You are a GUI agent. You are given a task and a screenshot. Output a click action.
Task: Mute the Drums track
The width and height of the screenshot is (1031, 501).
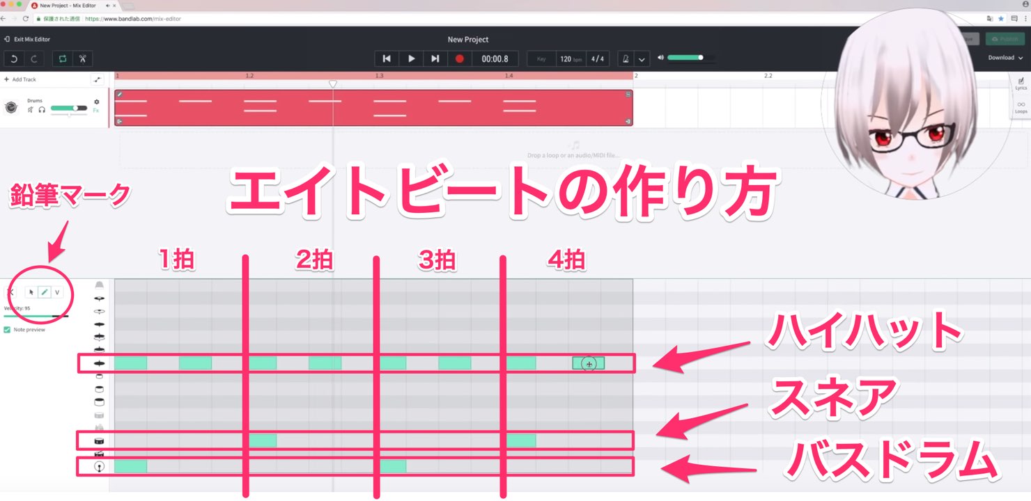31,109
